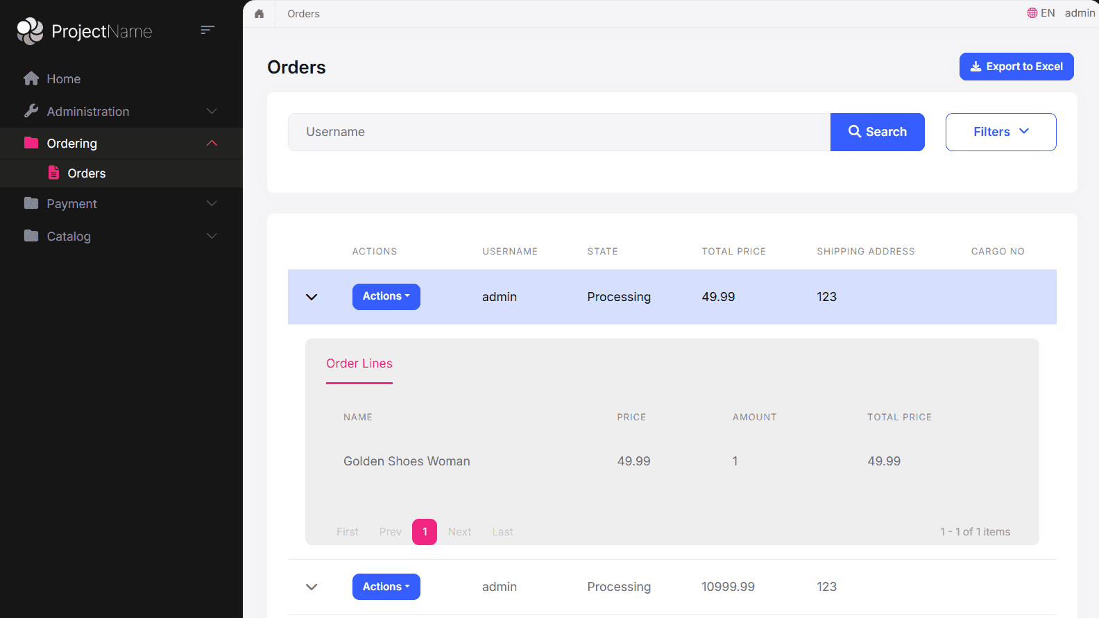Click the Prev pagination link
The height and width of the screenshot is (618, 1099).
[x=391, y=532]
